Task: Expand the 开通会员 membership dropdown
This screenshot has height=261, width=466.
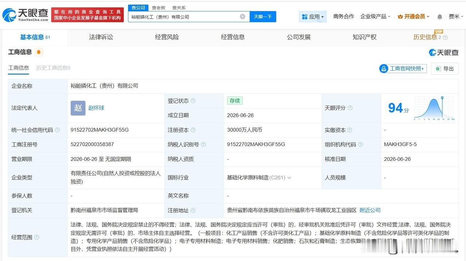Action: point(413,16)
